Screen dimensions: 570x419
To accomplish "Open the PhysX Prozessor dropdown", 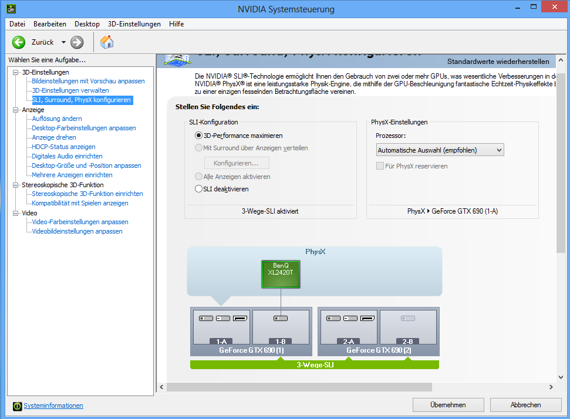I will (440, 150).
